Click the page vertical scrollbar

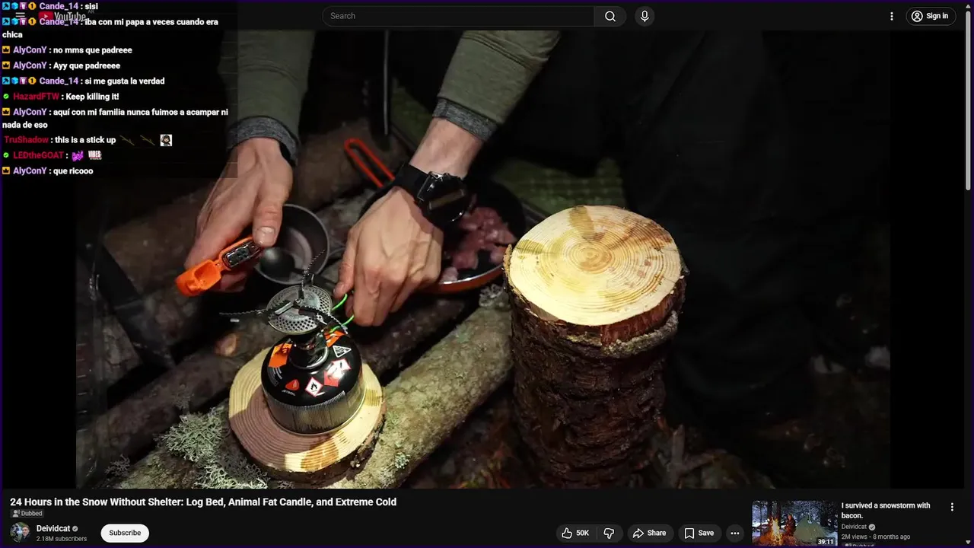(969, 99)
